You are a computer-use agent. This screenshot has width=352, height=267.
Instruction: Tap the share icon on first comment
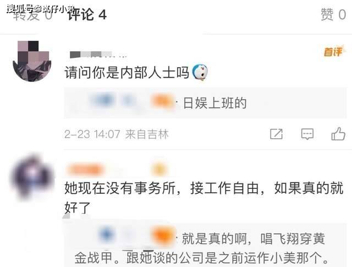pyautogui.click(x=276, y=134)
